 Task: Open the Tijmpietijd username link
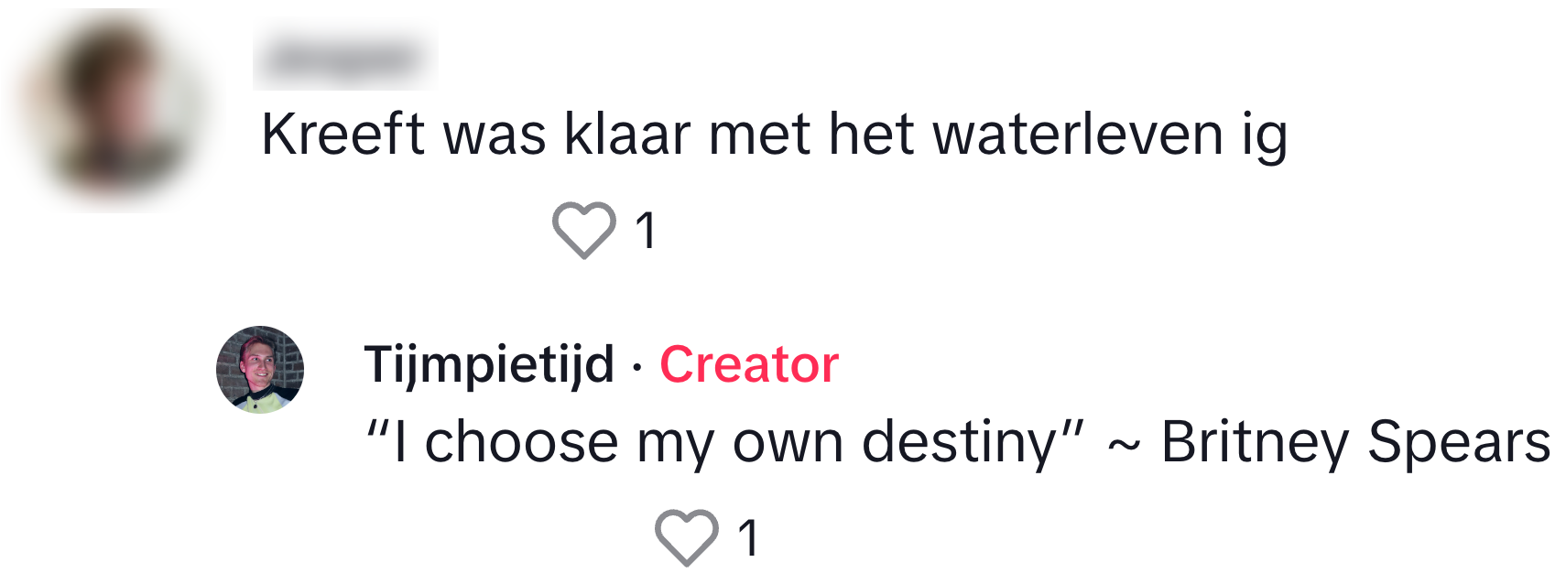[489, 364]
